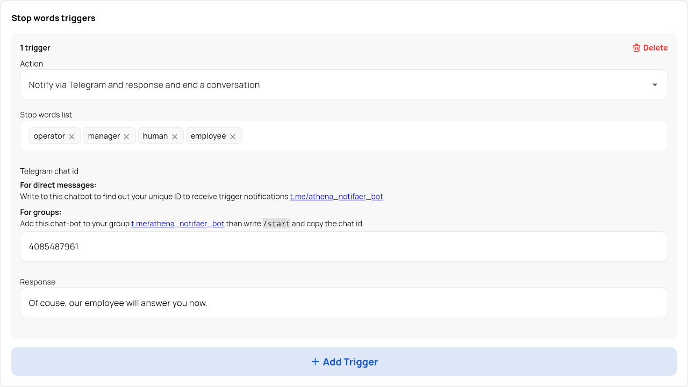Click the plus icon in Add Trigger

(x=315, y=362)
